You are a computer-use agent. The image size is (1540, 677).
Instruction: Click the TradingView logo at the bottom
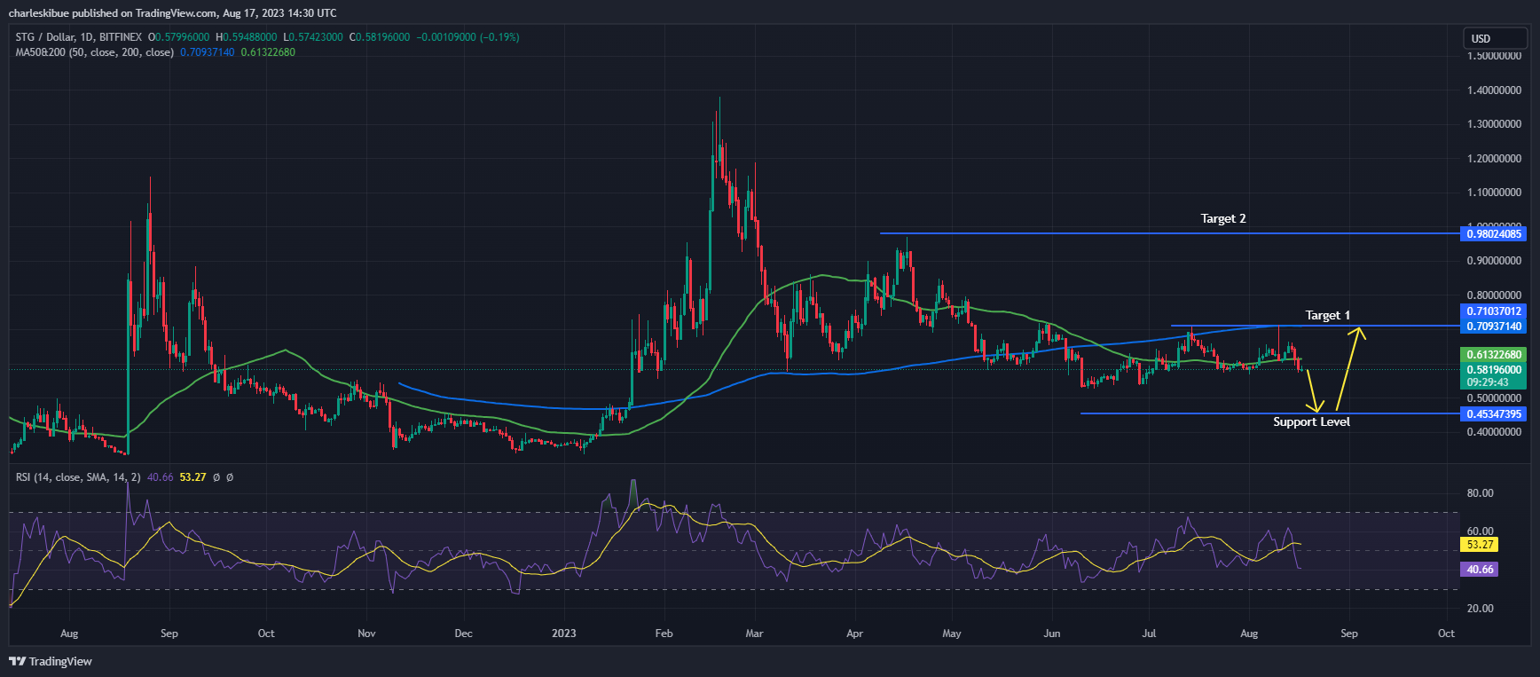click(x=51, y=661)
